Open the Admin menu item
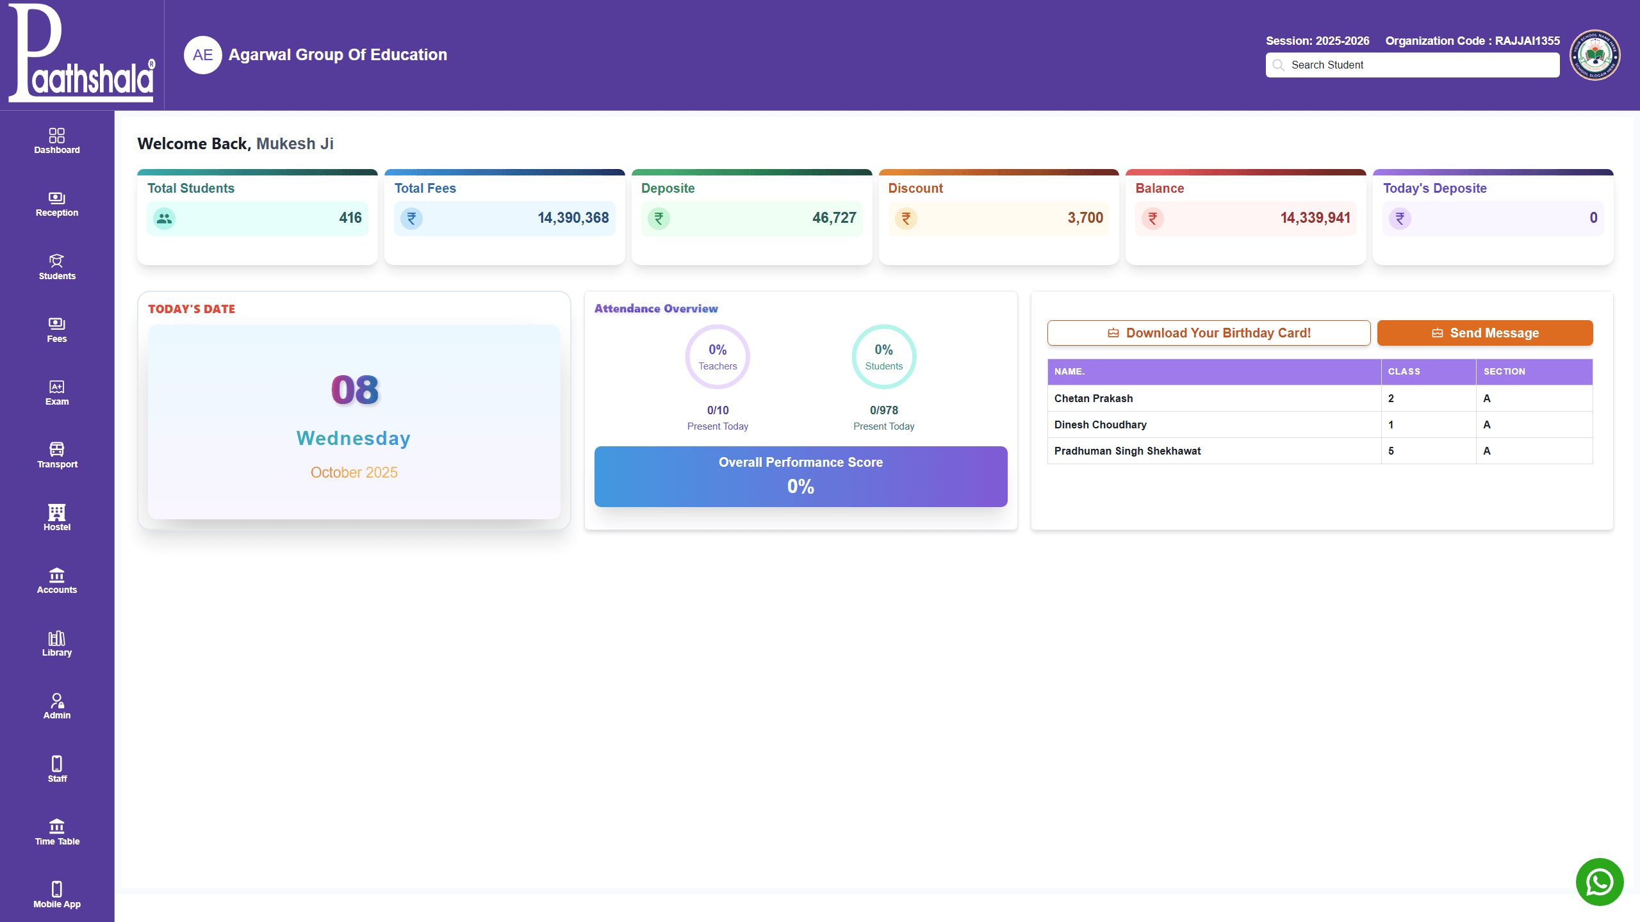 (x=57, y=706)
